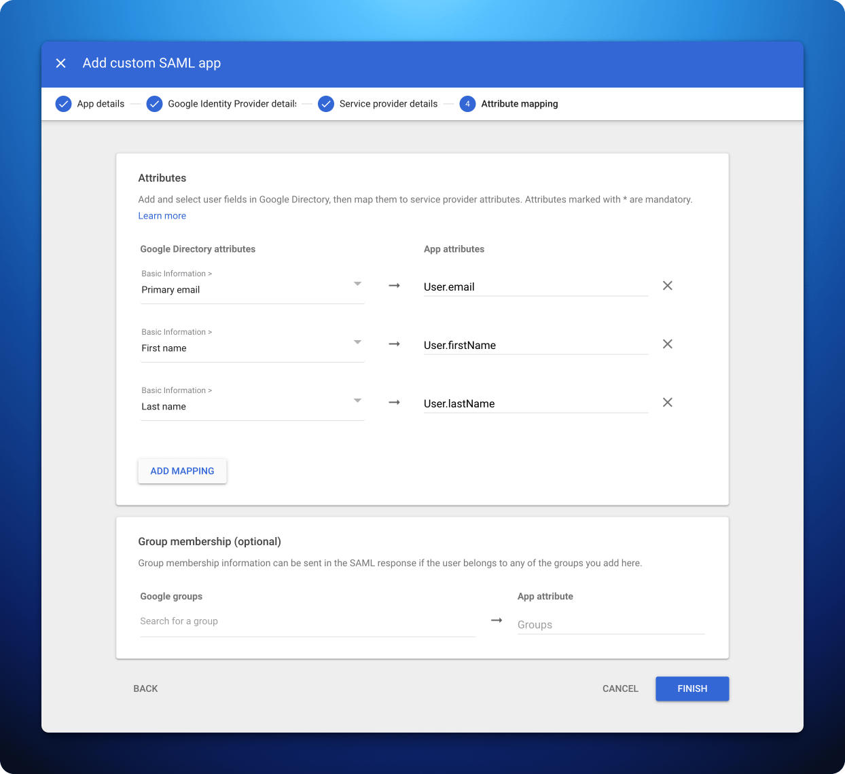Open the First name attribute dropdown
The width and height of the screenshot is (845, 774).
click(357, 343)
